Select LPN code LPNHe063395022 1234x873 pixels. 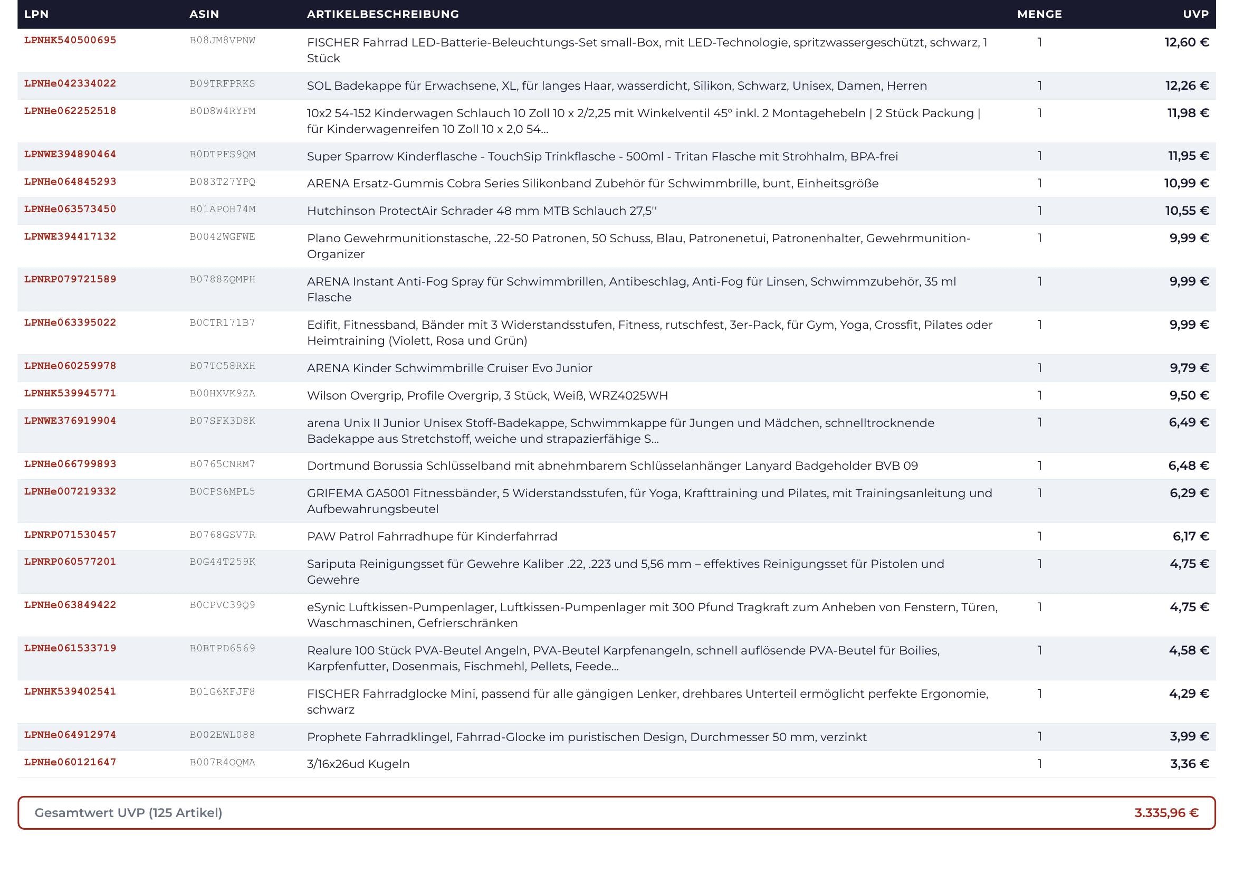coord(70,322)
